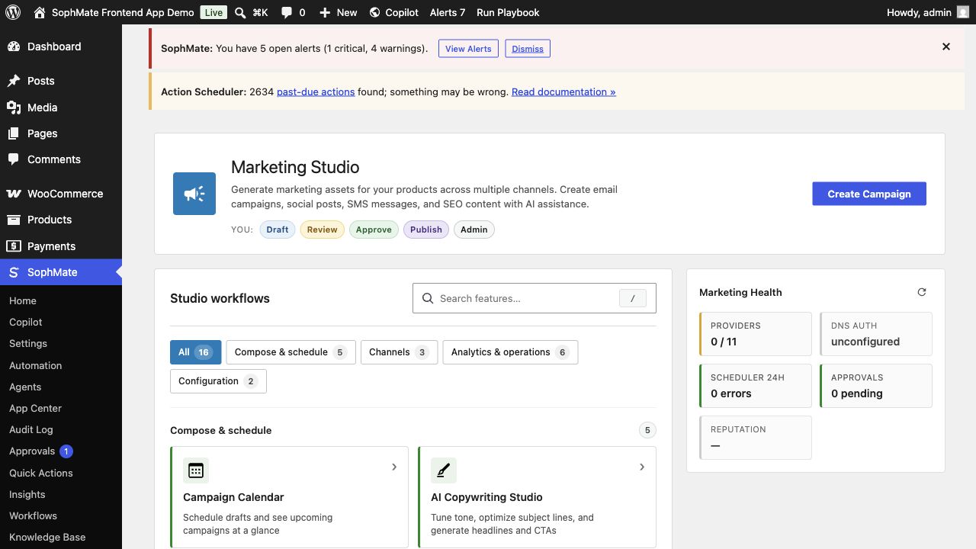Open Alerts 7 in the admin bar

tap(448, 12)
